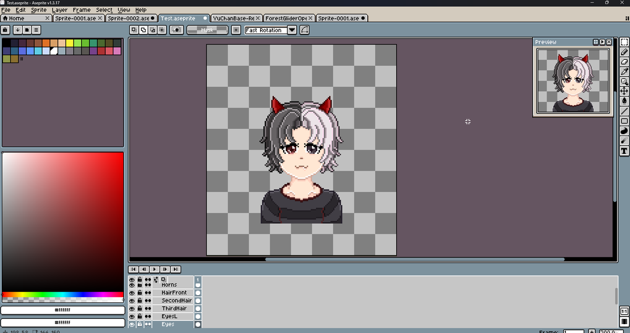Open the Fast Rotation algorithm dropdown
The height and width of the screenshot is (333, 630).
[x=292, y=30]
